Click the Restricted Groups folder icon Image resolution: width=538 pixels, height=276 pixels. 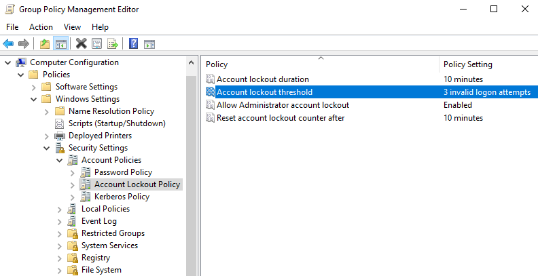(73, 233)
